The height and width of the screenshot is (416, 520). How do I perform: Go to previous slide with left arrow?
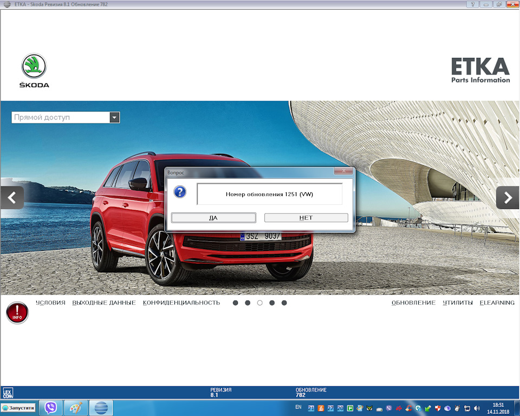12,198
